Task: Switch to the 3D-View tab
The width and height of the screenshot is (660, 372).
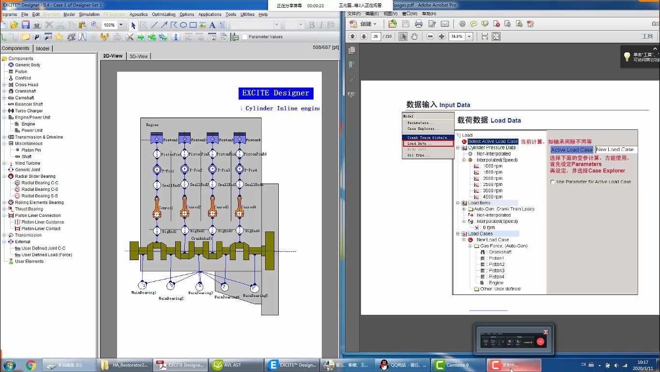Action: pos(138,56)
